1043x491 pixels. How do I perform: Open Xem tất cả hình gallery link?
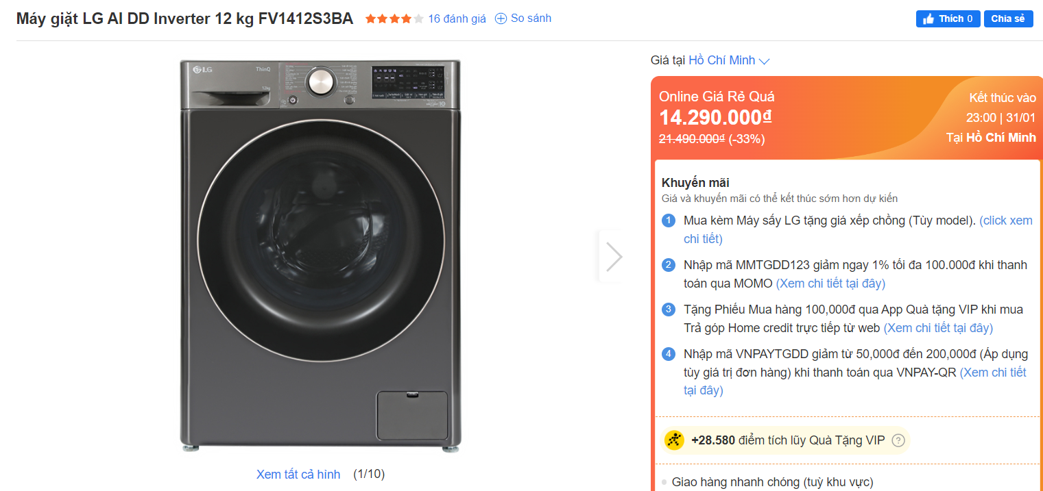[298, 474]
